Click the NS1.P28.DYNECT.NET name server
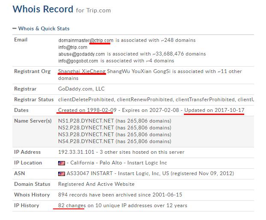 (x=86, y=121)
